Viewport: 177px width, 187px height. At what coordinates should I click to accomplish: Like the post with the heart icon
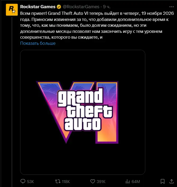pyautogui.click(x=93, y=181)
